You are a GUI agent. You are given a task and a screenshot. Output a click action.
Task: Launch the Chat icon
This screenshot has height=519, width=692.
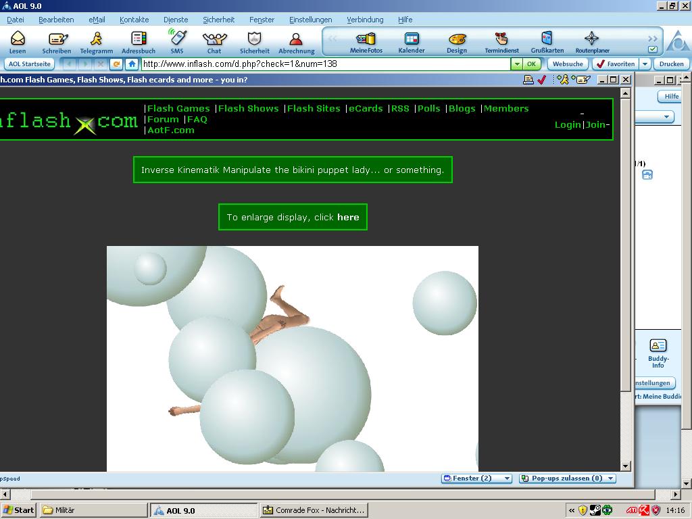click(x=214, y=39)
